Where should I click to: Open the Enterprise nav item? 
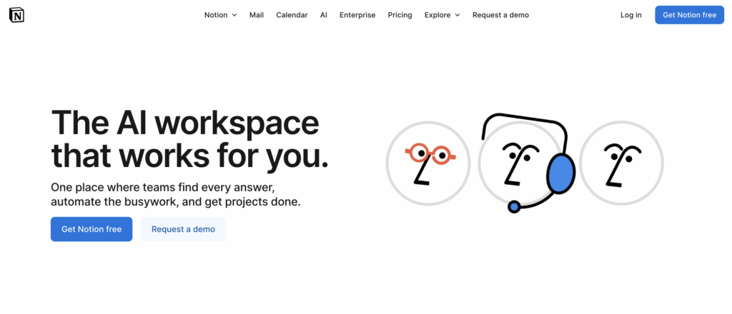[x=357, y=15]
